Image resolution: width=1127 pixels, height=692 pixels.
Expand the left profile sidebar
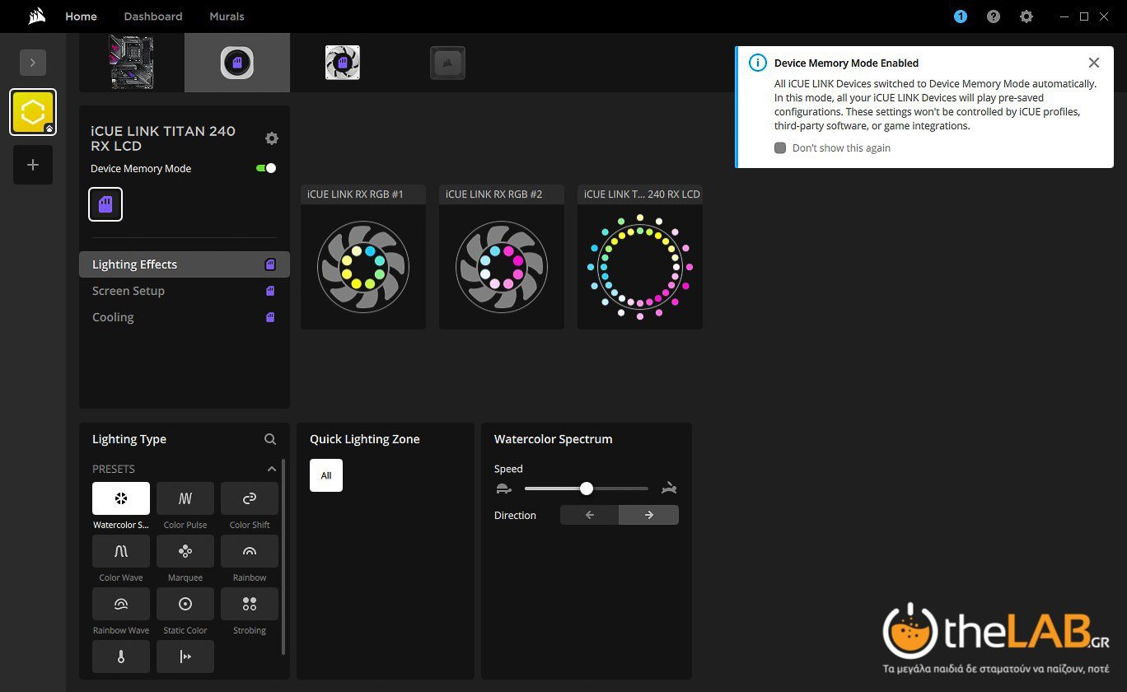pyautogui.click(x=33, y=63)
